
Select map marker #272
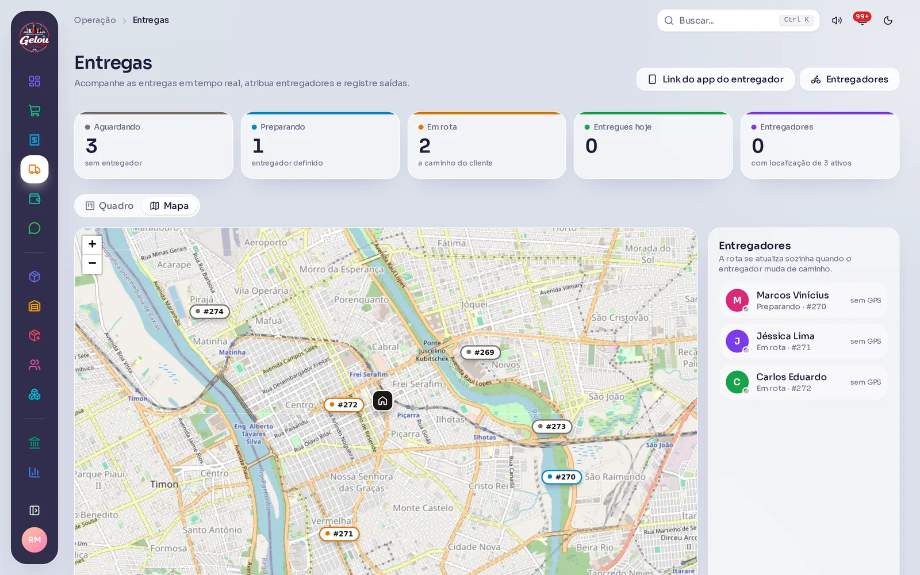pyautogui.click(x=344, y=405)
